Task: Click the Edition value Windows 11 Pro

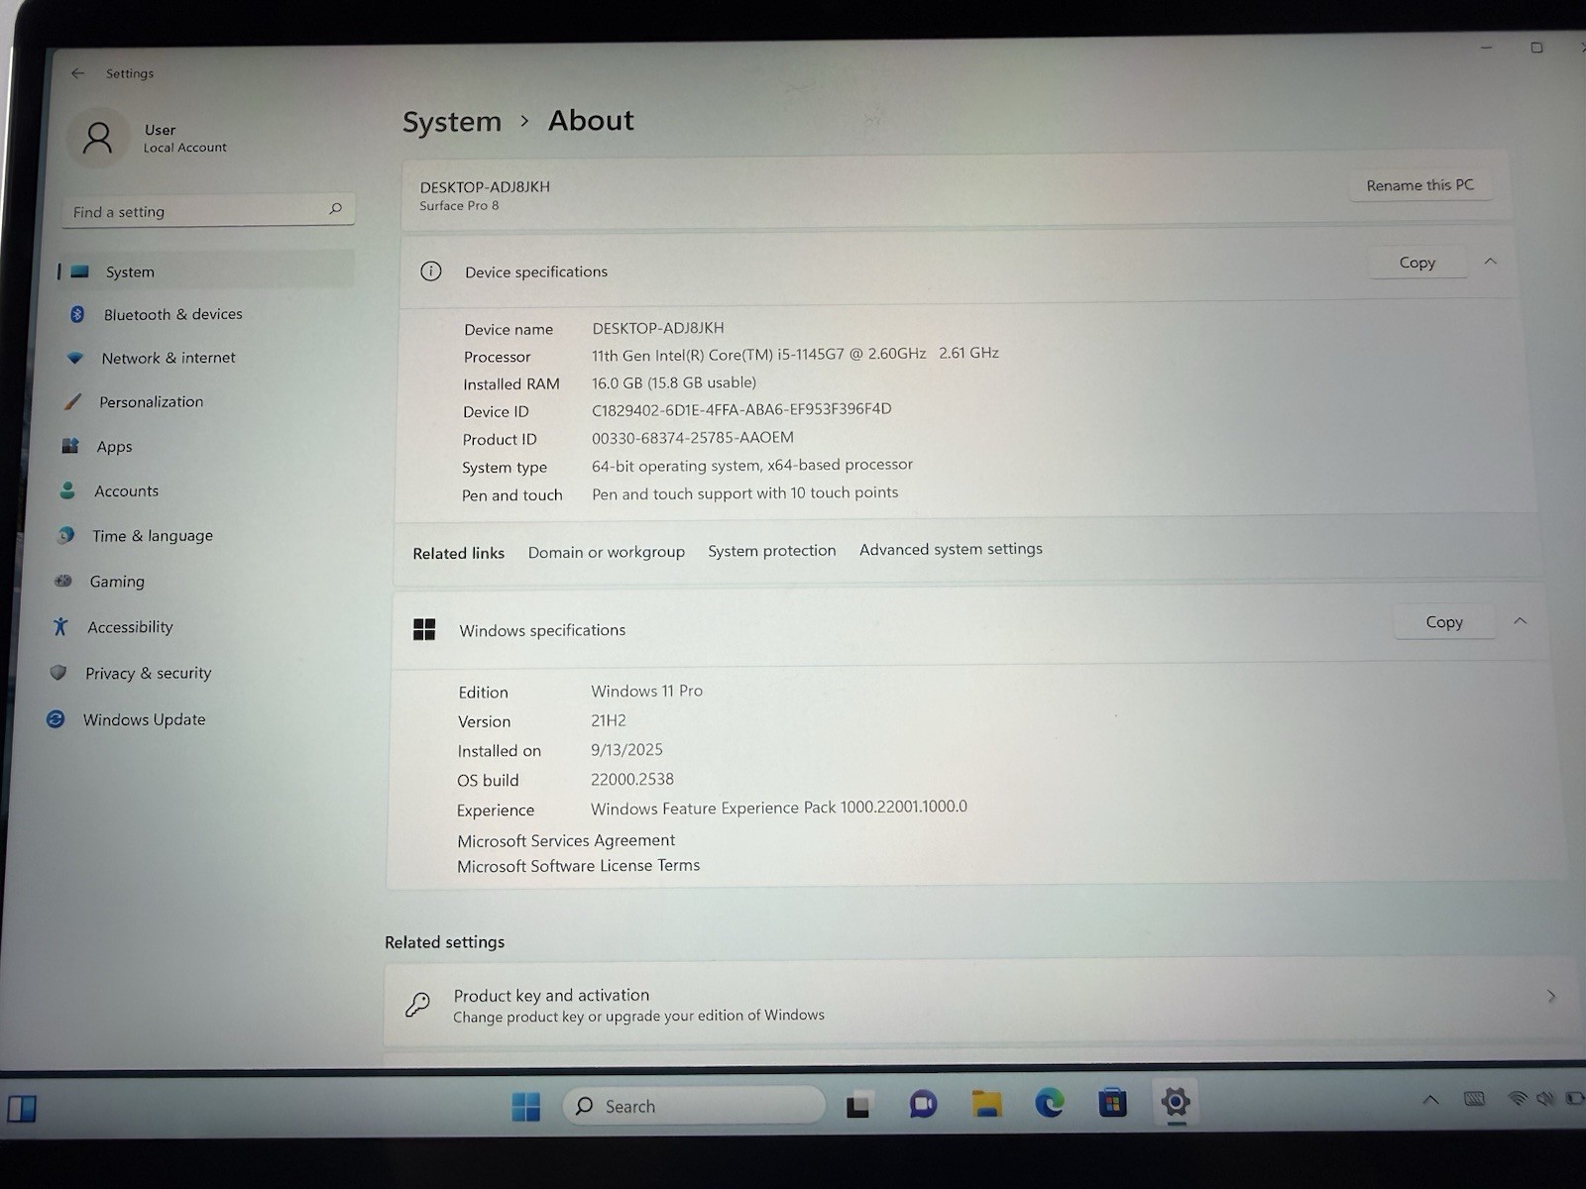Action: pyautogui.click(x=646, y=691)
